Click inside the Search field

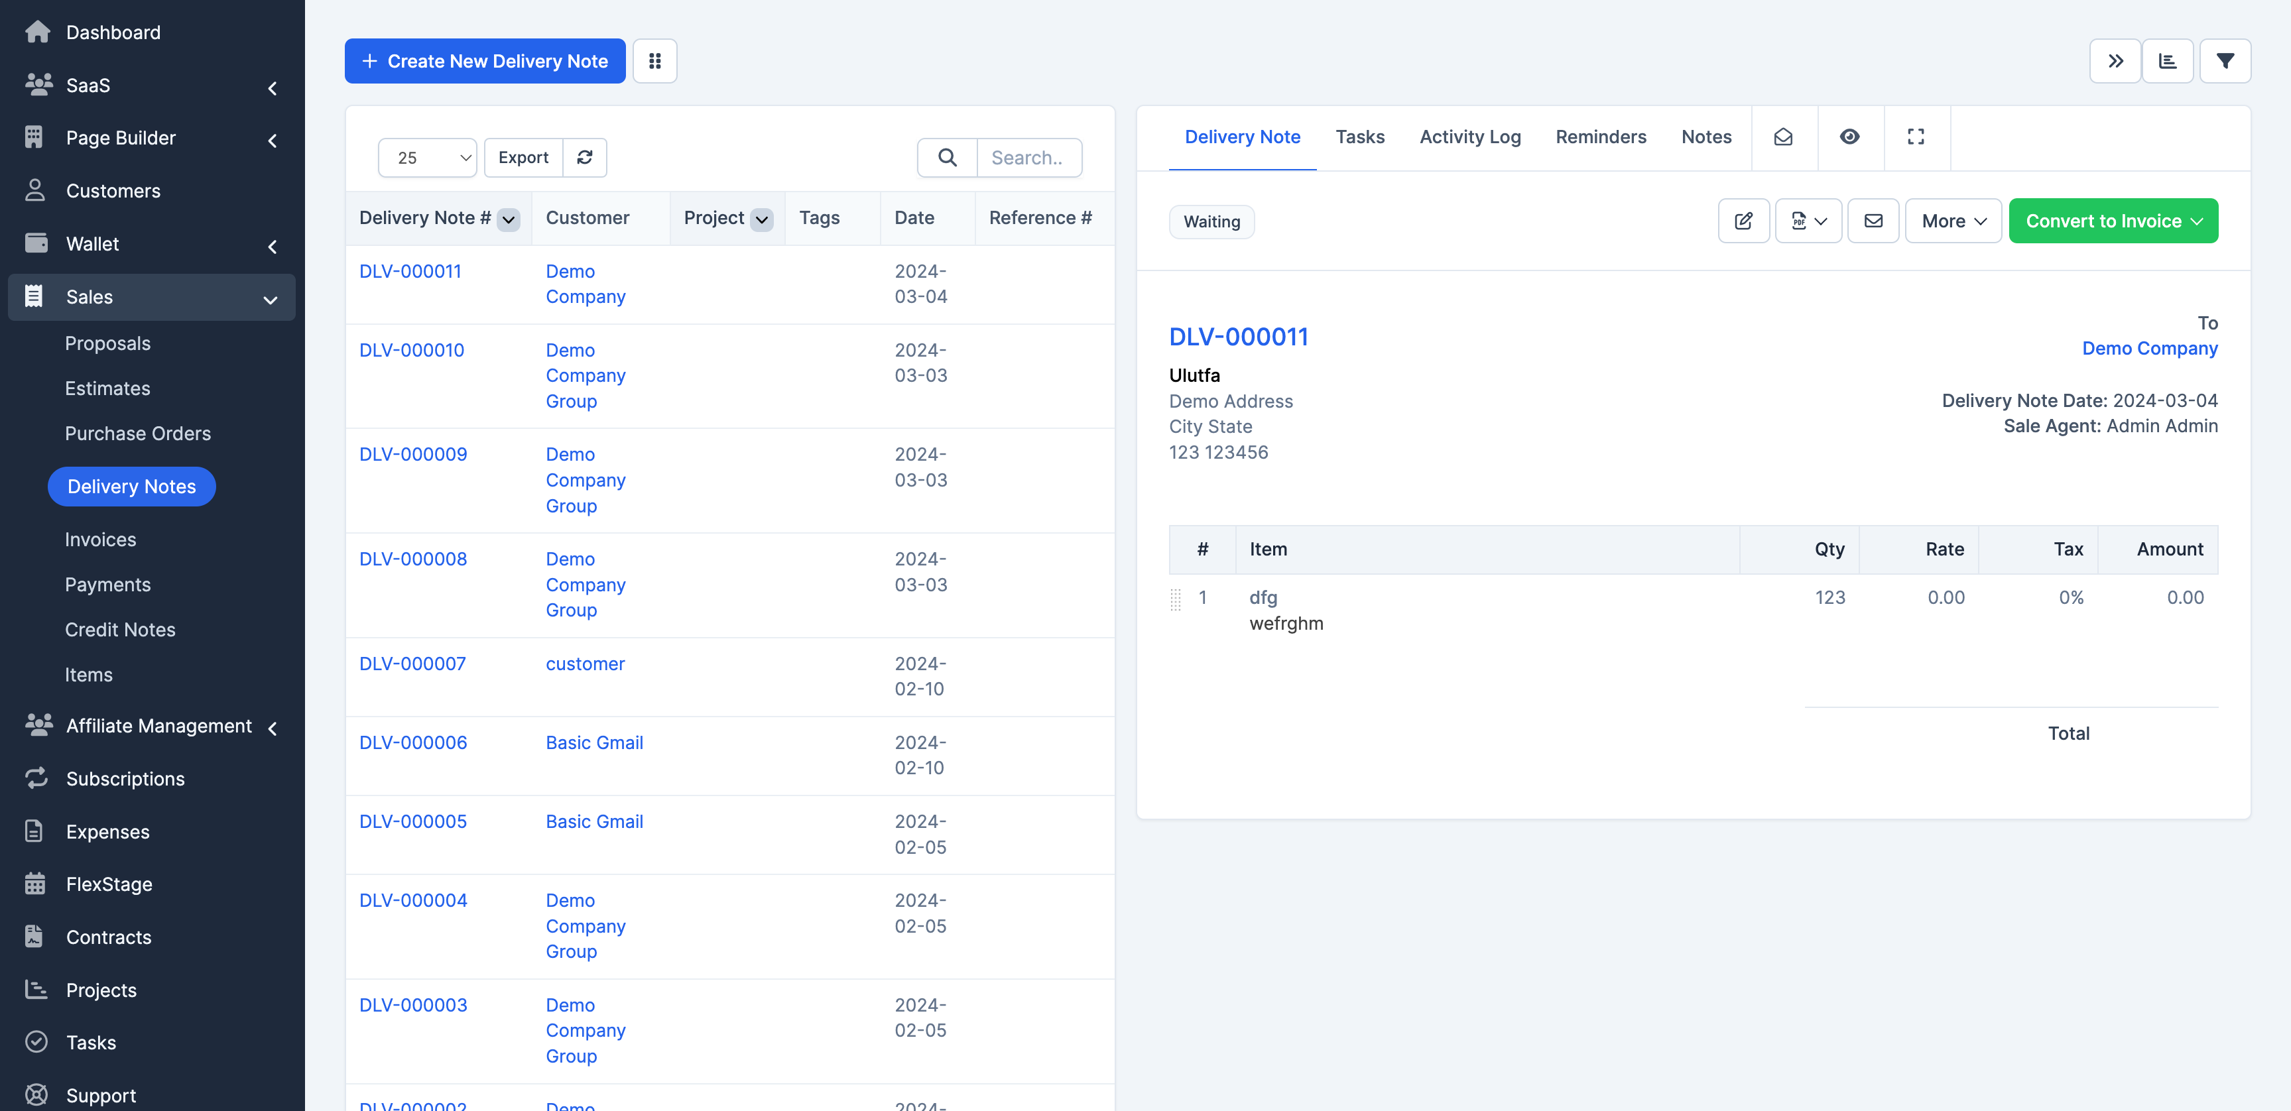tap(1029, 157)
